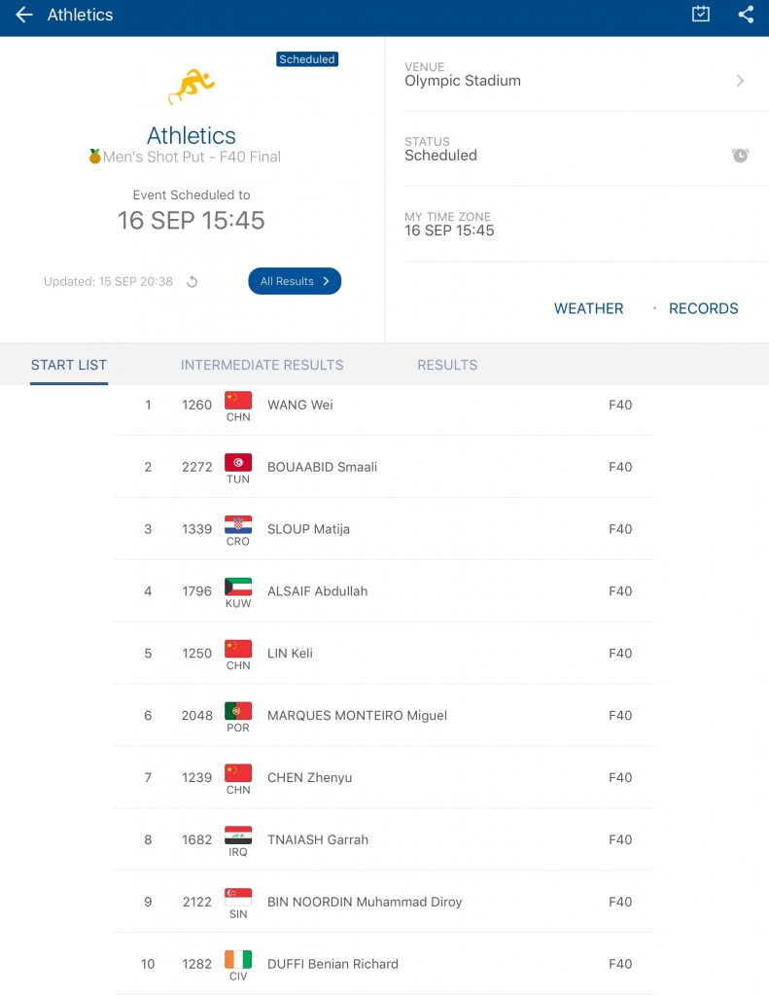Tap the yellow athletics pictogram
Viewport: 769px width, 996px height.
pyautogui.click(x=191, y=86)
